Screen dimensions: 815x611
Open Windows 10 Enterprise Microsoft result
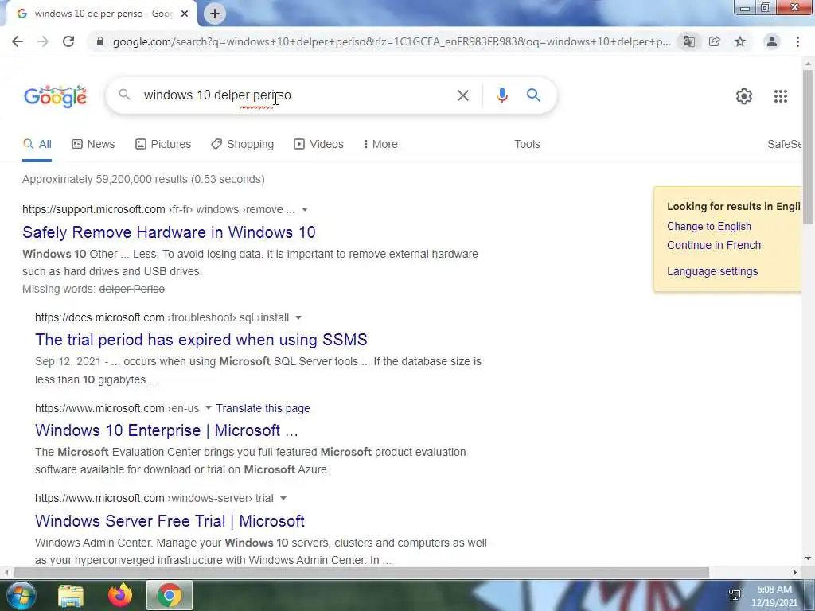pyautogui.click(x=166, y=430)
